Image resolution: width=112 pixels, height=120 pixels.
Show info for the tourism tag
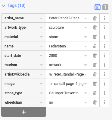tap(104, 65)
